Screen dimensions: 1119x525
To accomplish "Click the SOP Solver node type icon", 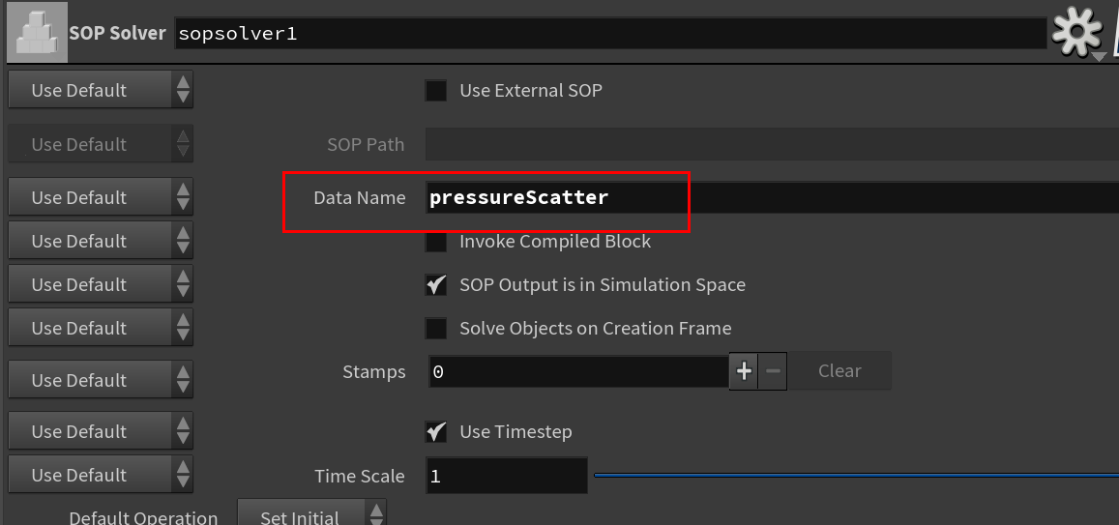I will (37, 32).
